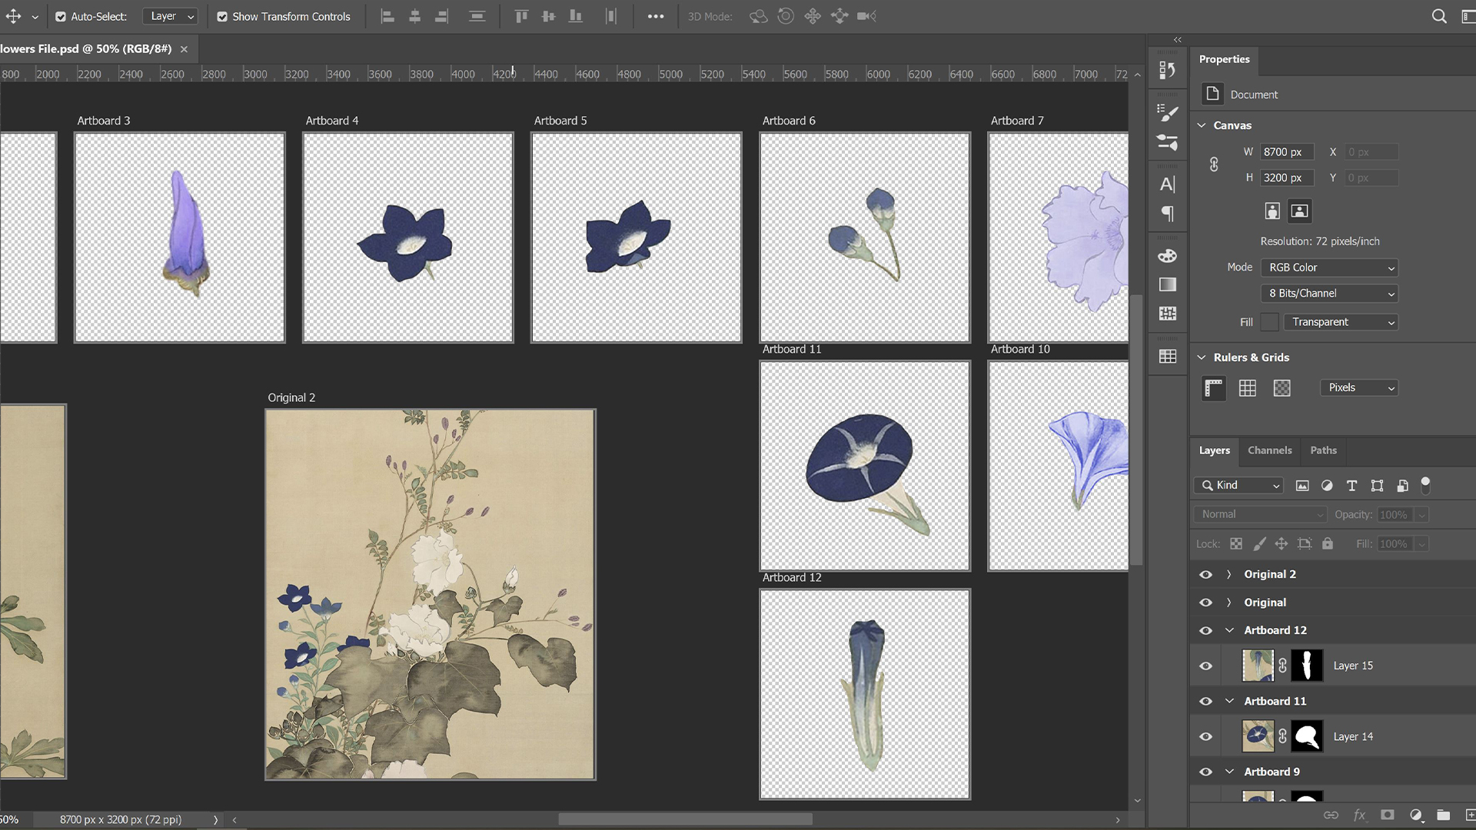1476x830 pixels.
Task: Click the align left edges icon
Action: 387,16
